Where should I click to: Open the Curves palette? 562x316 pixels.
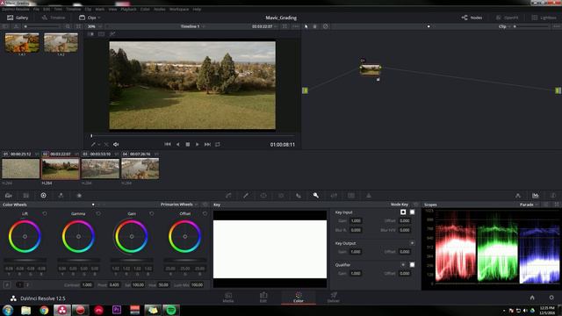tap(228, 196)
